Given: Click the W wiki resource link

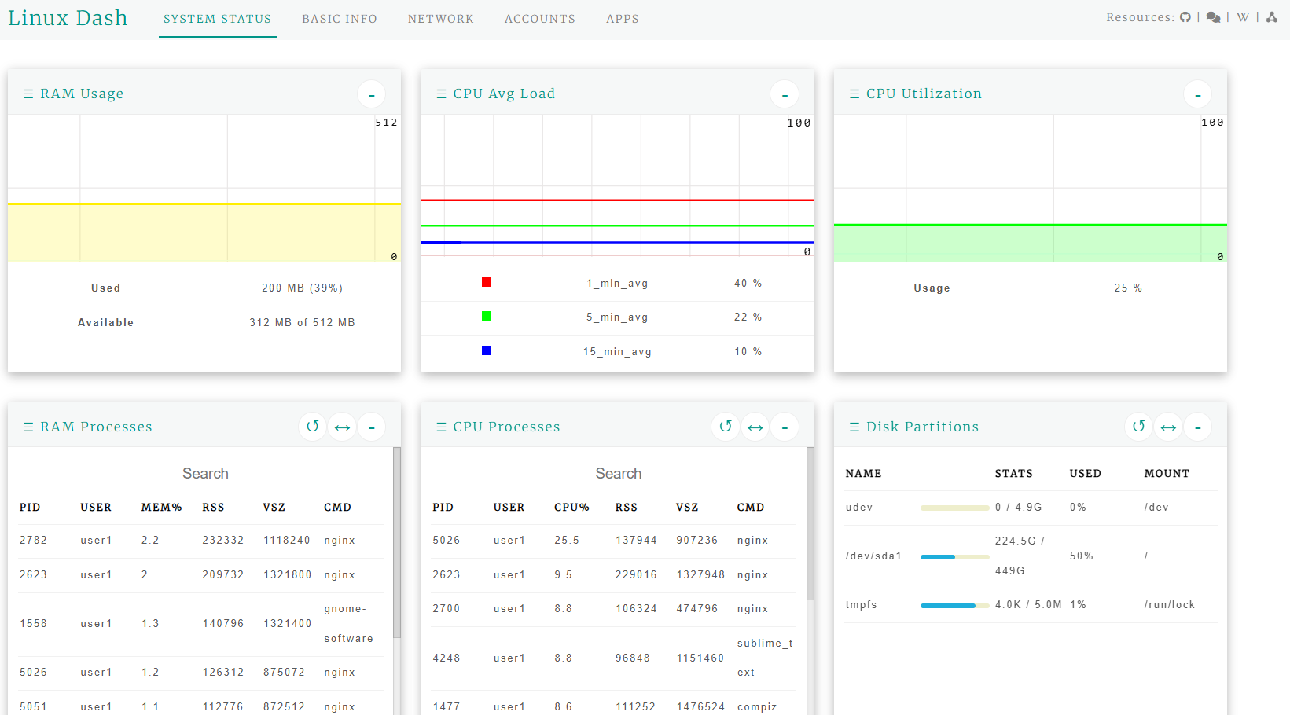Looking at the screenshot, I should point(1243,17).
